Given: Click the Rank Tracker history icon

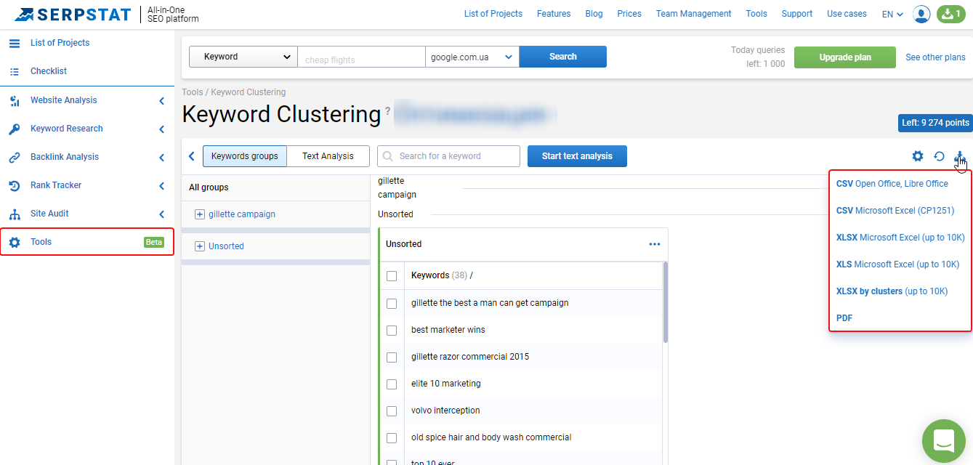Looking at the screenshot, I should (15, 185).
